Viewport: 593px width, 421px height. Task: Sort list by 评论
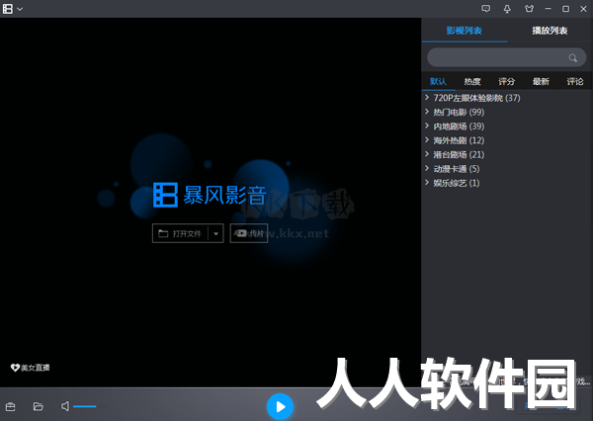pos(575,81)
